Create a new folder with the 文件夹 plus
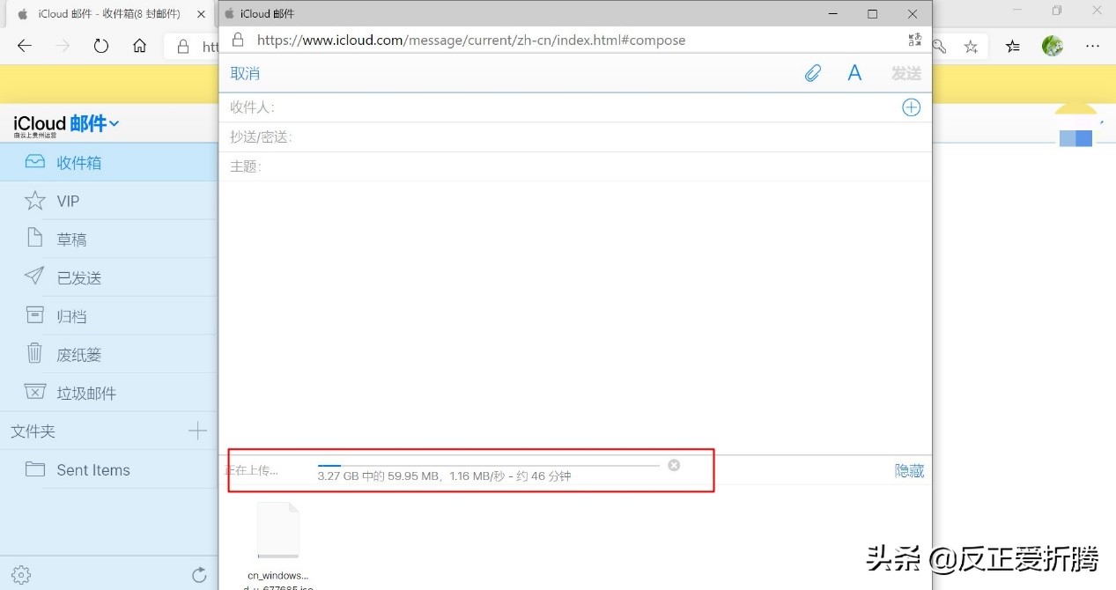The image size is (1116, 590). [197, 431]
